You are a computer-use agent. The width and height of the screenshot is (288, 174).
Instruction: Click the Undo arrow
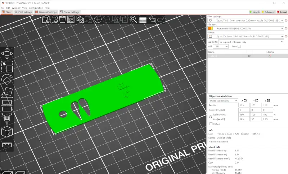click(152, 19)
